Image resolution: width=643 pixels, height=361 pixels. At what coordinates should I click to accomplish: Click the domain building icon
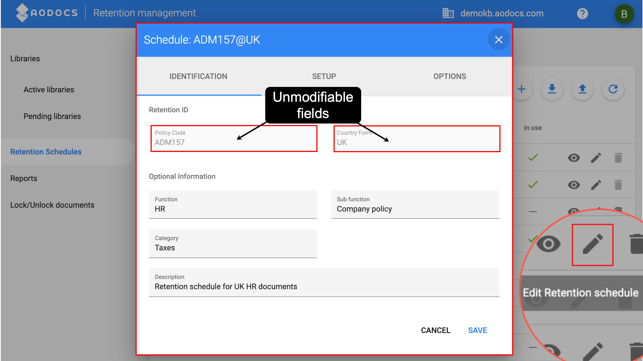coord(448,13)
